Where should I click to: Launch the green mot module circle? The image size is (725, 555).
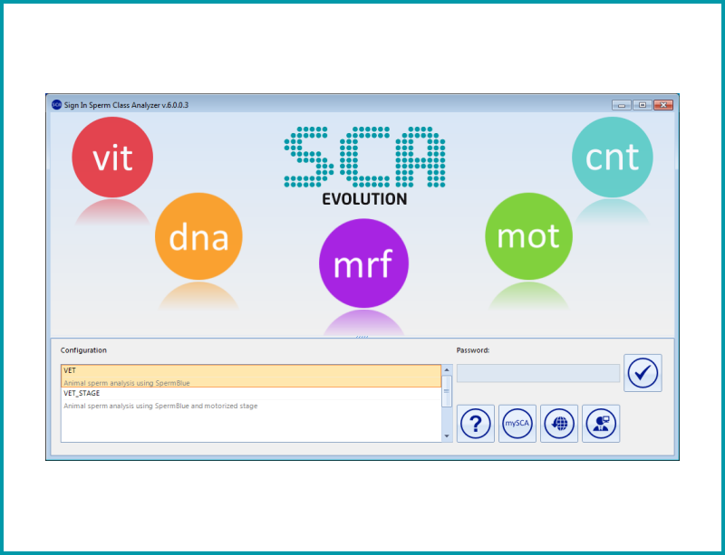pyautogui.click(x=528, y=236)
